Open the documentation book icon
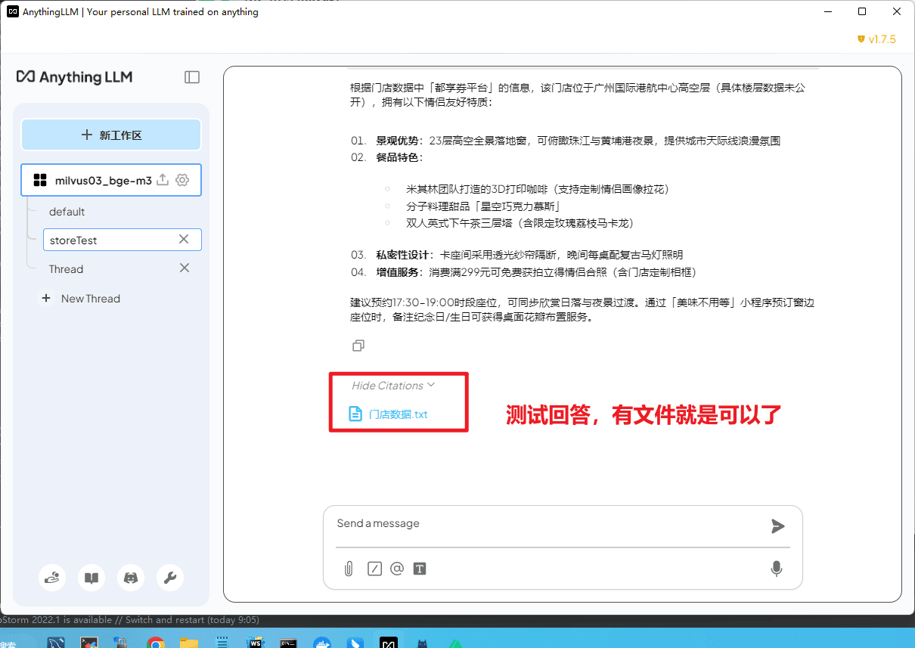The image size is (915, 648). tap(91, 578)
